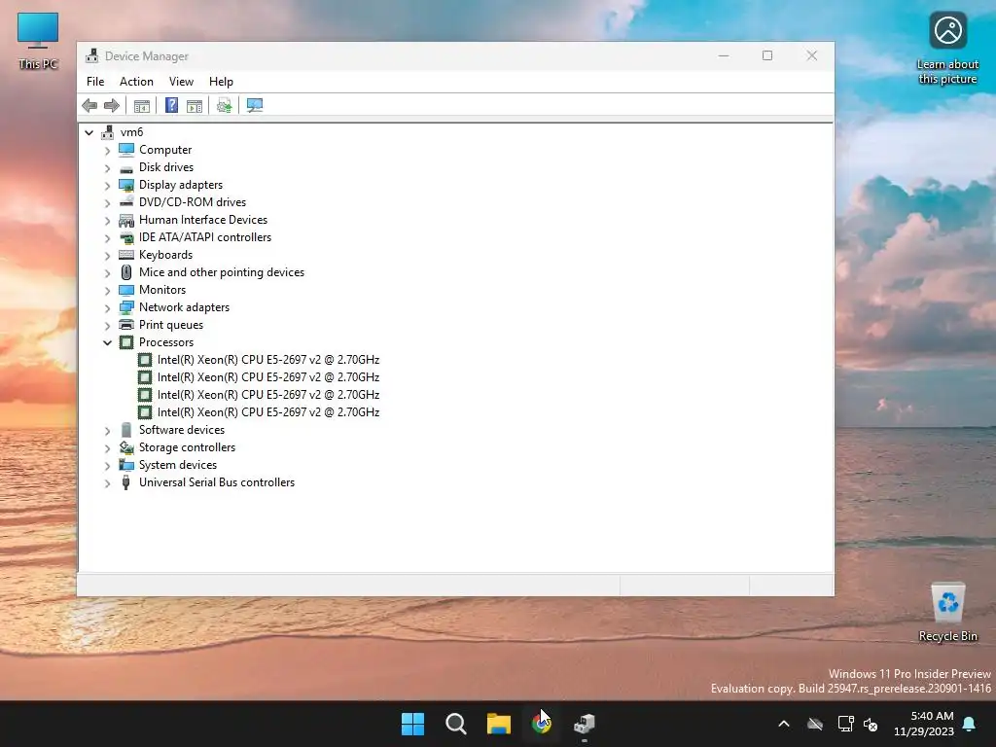996x747 pixels.
Task: Show hidden icons in system tray
Action: coord(784,724)
